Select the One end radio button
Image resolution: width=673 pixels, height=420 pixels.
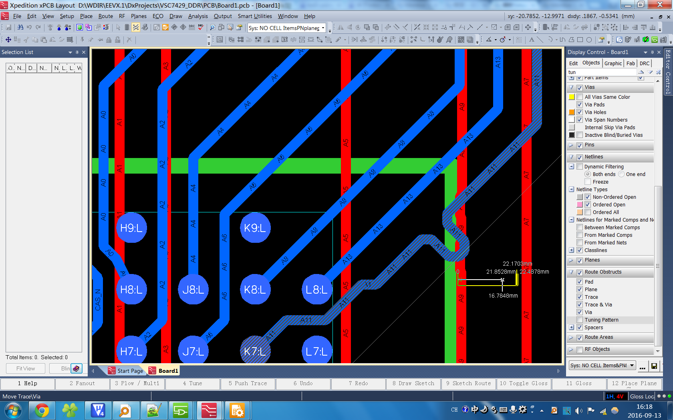point(621,174)
